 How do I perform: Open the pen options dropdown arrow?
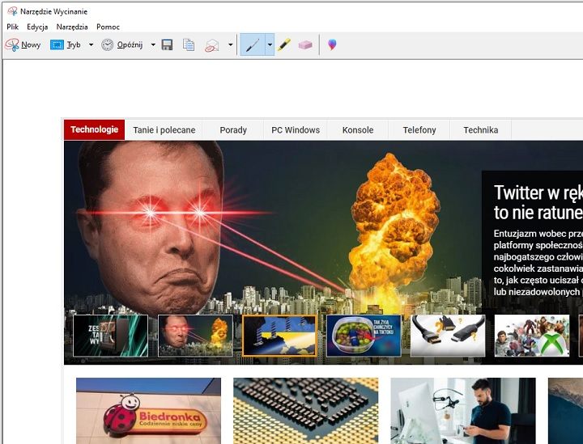(x=270, y=45)
